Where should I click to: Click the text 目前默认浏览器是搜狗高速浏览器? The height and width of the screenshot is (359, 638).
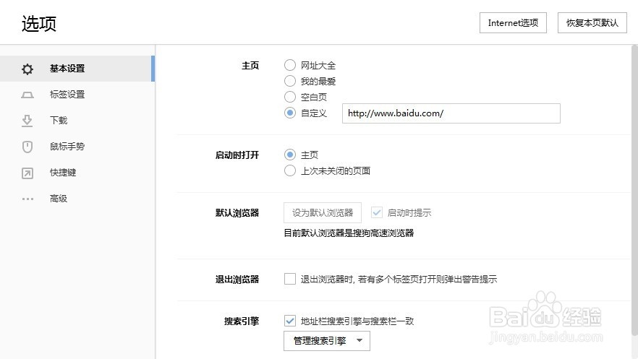coord(349,233)
